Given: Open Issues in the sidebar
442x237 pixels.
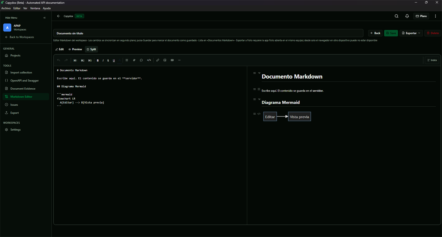Looking at the screenshot, I should [26, 105].
